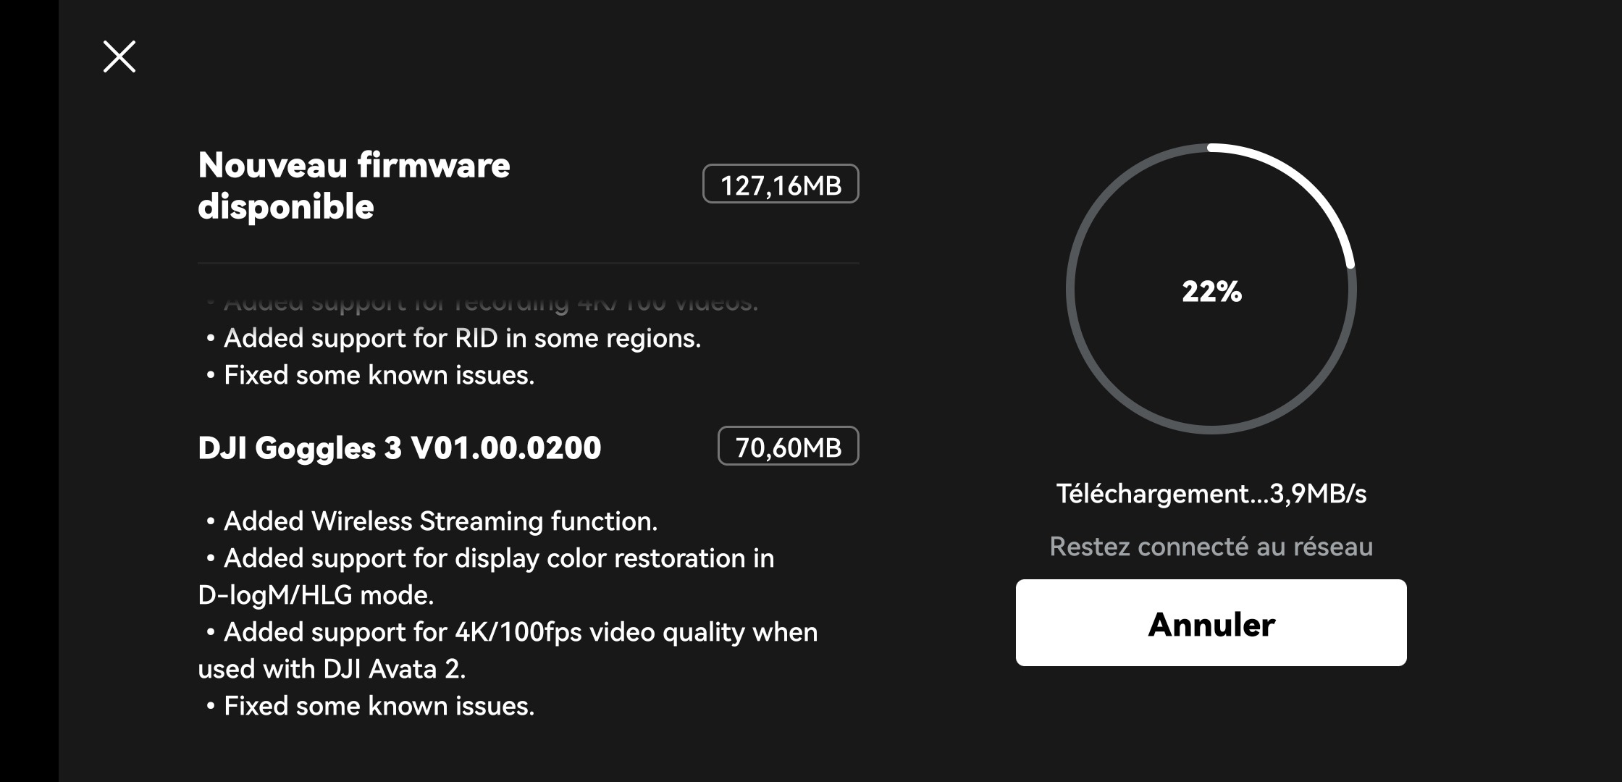Tap the first Fixed some known issues line
Image resolution: width=1622 pixels, height=782 pixels.
point(370,375)
